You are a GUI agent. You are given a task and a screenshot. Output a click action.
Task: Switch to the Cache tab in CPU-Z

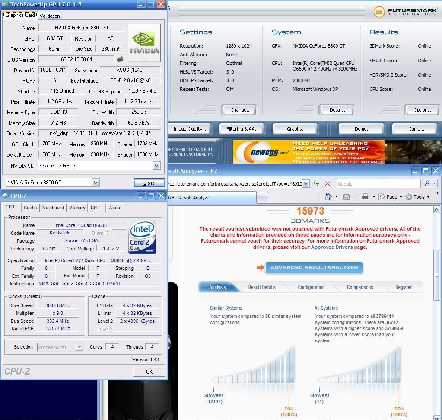point(30,208)
